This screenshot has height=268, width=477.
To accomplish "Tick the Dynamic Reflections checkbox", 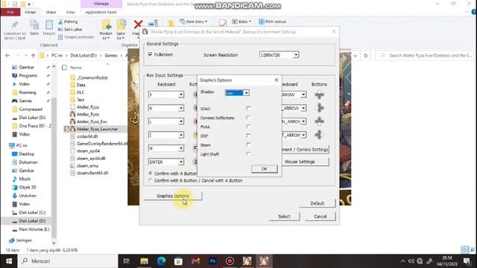I will click(248, 118).
